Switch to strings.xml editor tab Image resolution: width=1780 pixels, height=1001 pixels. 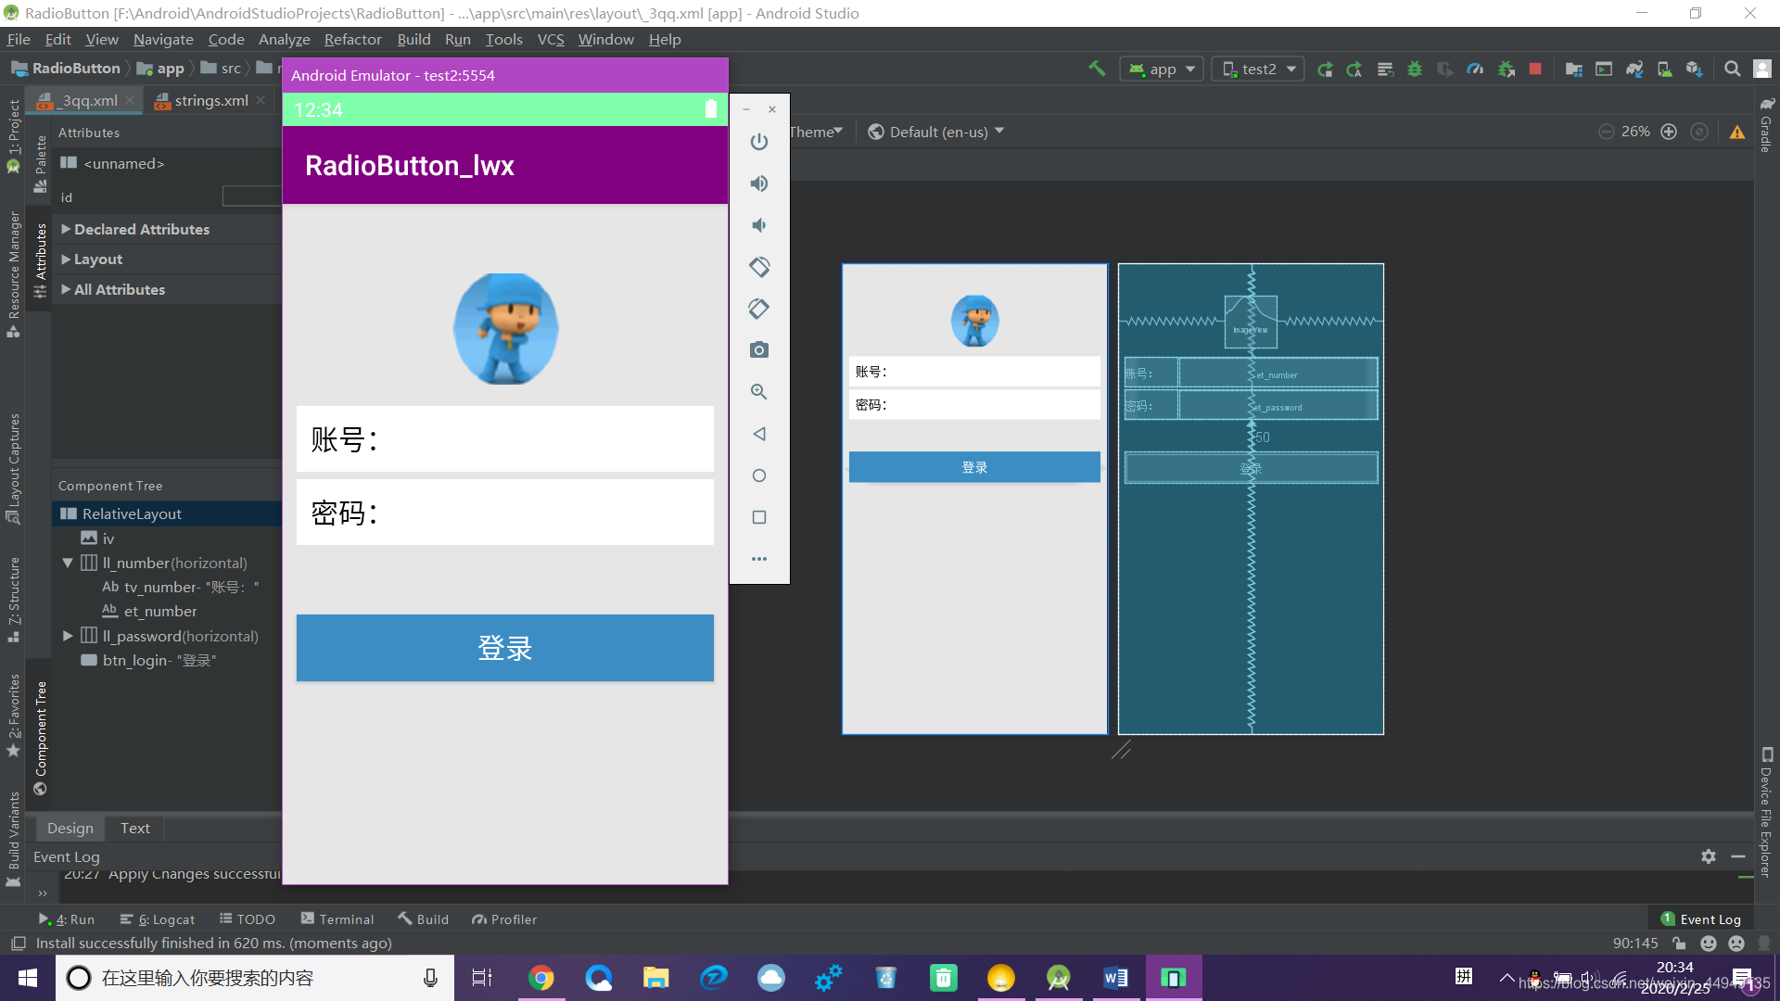tap(210, 100)
